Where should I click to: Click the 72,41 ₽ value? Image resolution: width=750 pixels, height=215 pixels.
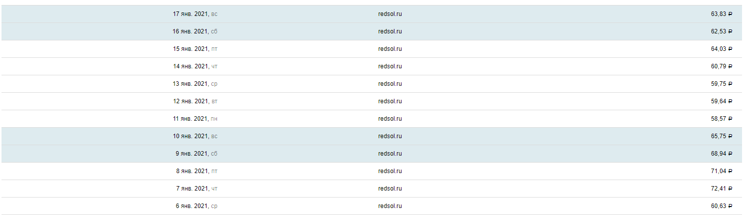pyautogui.click(x=722, y=189)
